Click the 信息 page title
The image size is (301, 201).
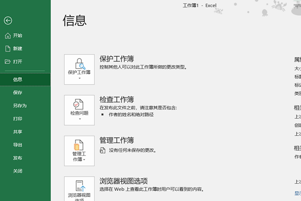click(75, 20)
